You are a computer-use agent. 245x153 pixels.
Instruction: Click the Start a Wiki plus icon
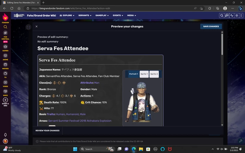[5, 100]
